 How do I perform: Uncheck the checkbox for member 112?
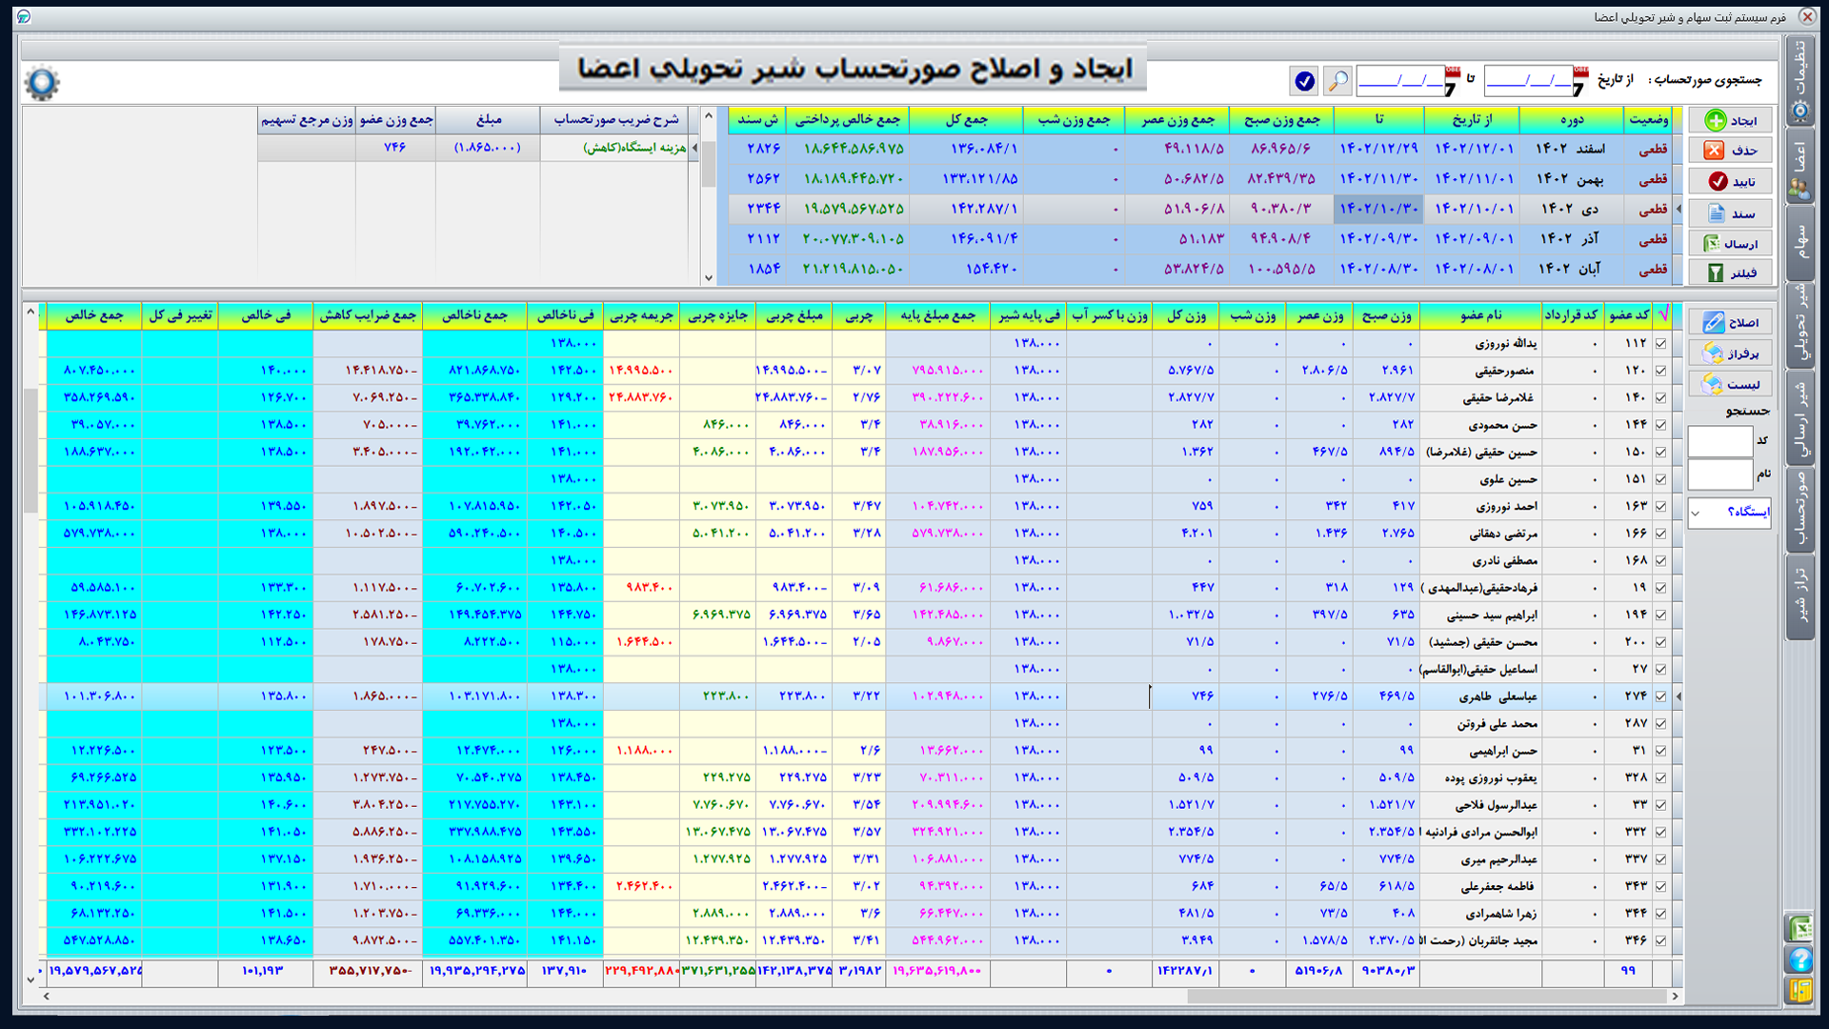coord(1660,343)
